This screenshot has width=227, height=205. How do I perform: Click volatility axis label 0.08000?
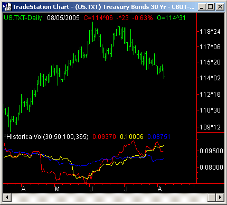point(211,167)
